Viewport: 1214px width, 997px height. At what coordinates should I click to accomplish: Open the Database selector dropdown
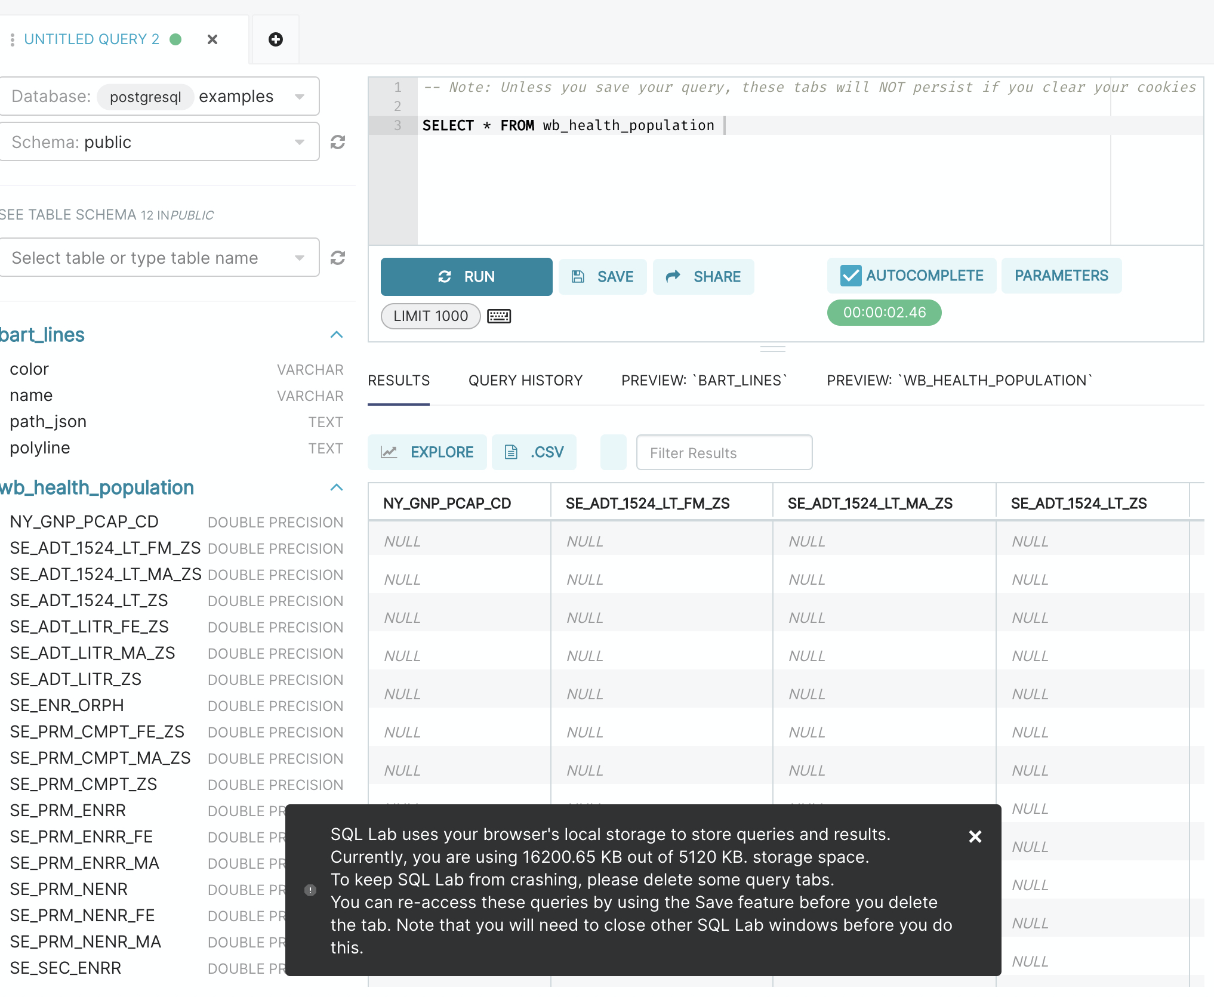pyautogui.click(x=159, y=97)
